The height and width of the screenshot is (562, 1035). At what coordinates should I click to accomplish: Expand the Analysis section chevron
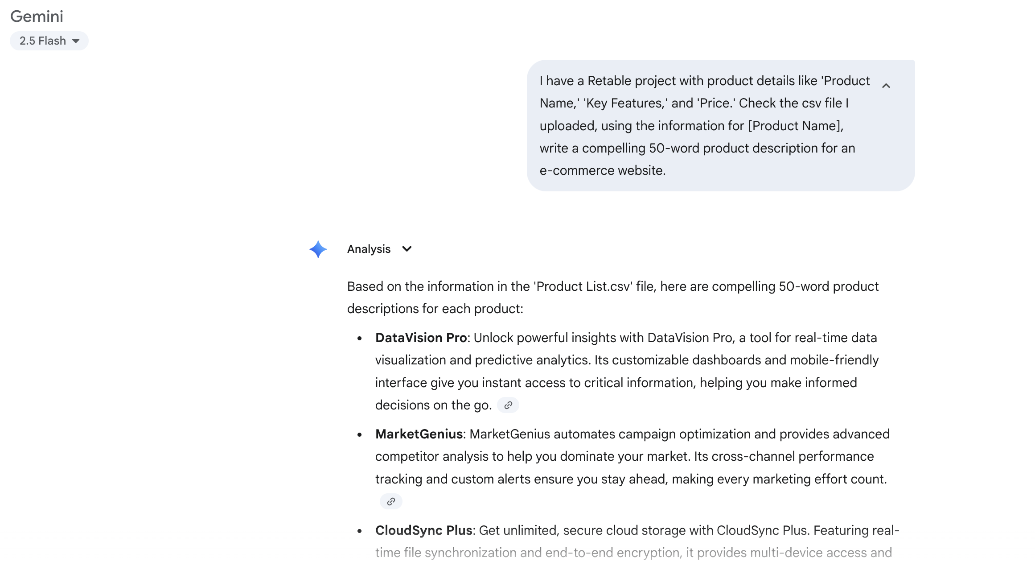(x=407, y=249)
